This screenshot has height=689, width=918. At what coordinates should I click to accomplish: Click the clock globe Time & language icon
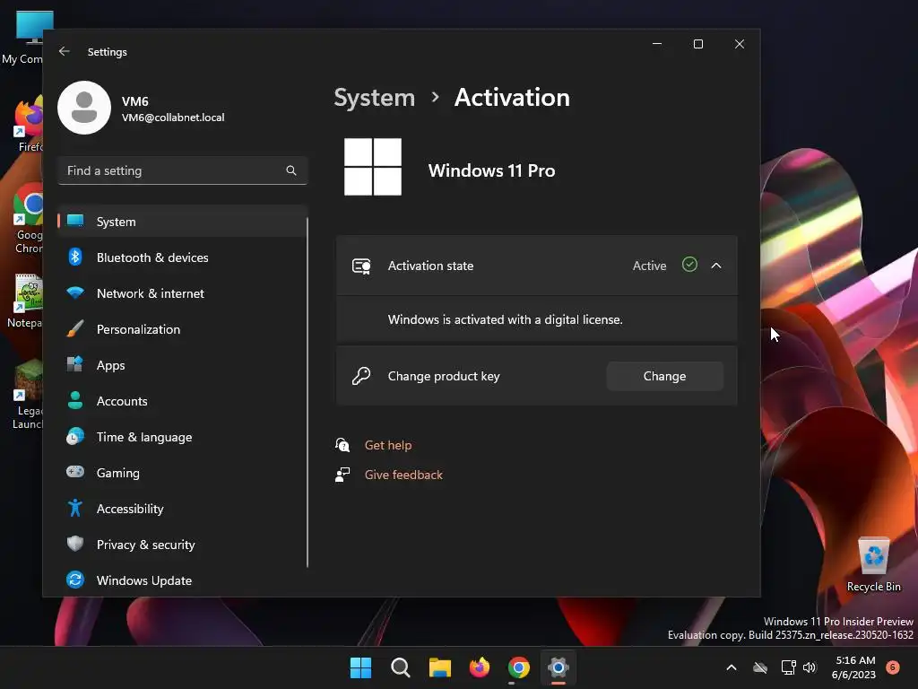pos(75,437)
